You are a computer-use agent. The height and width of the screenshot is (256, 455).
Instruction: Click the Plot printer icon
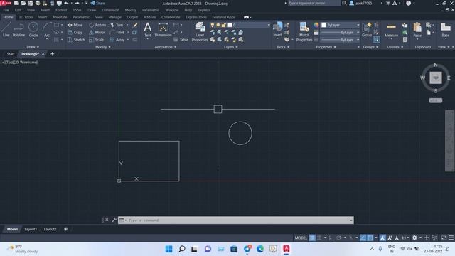click(x=59, y=3)
